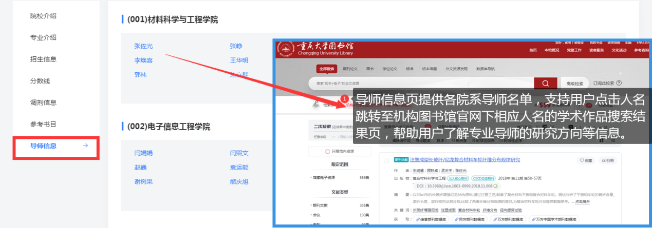Click the 高级检索 button
The image size is (652, 228).
click(574, 84)
